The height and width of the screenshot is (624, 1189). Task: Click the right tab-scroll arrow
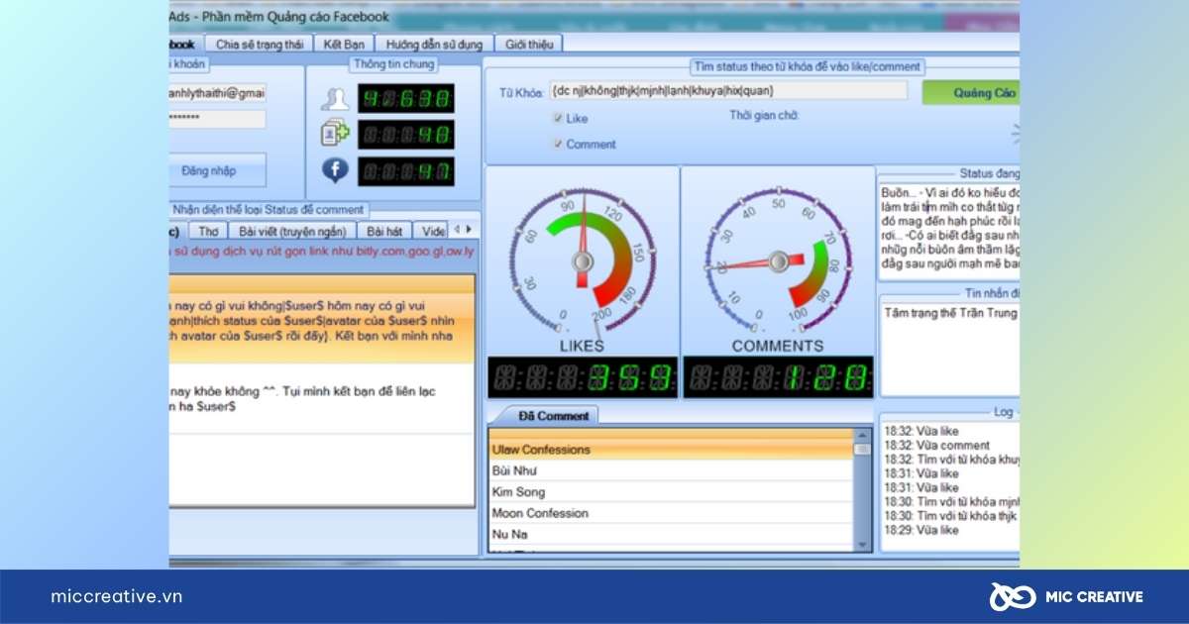click(468, 229)
